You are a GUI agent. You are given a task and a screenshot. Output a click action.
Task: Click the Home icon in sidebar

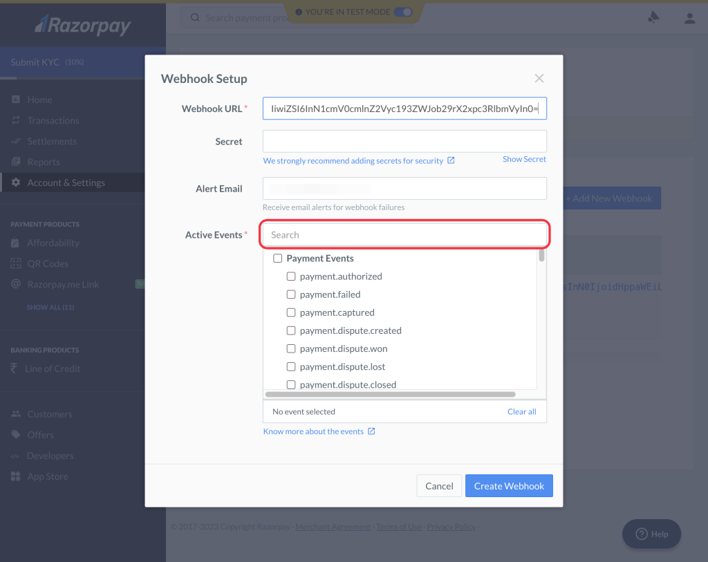(16, 100)
